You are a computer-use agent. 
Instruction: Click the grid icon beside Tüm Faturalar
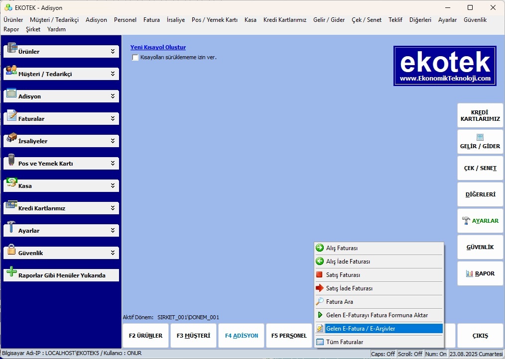pos(320,342)
